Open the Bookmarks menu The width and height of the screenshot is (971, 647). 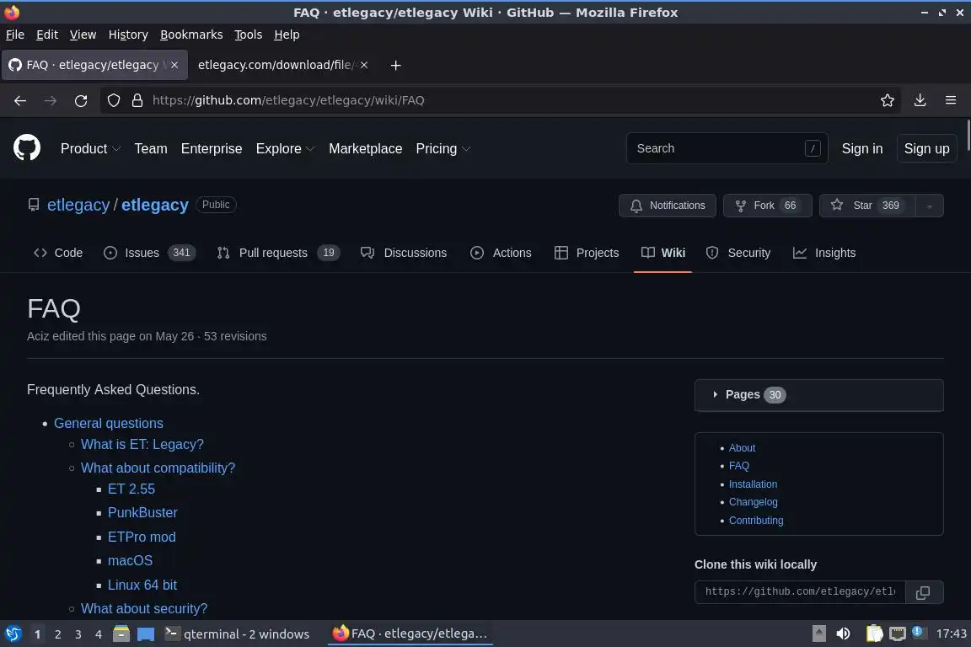coord(191,35)
